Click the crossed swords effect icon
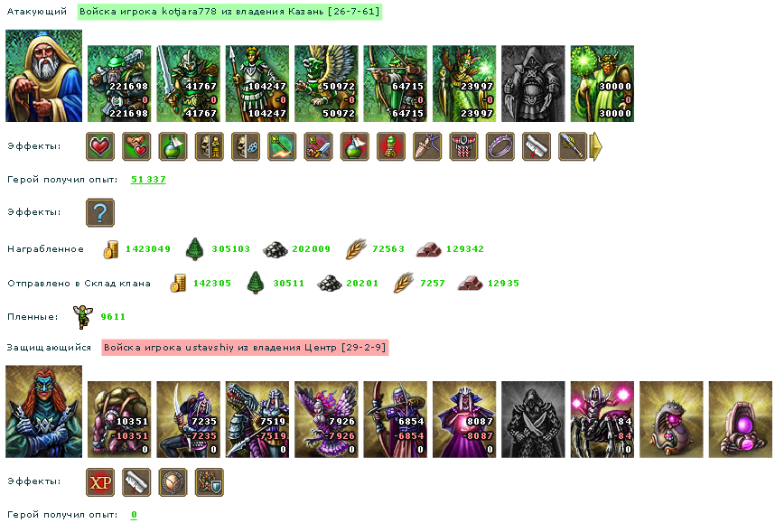This screenshot has width=775, height=523. (x=318, y=146)
